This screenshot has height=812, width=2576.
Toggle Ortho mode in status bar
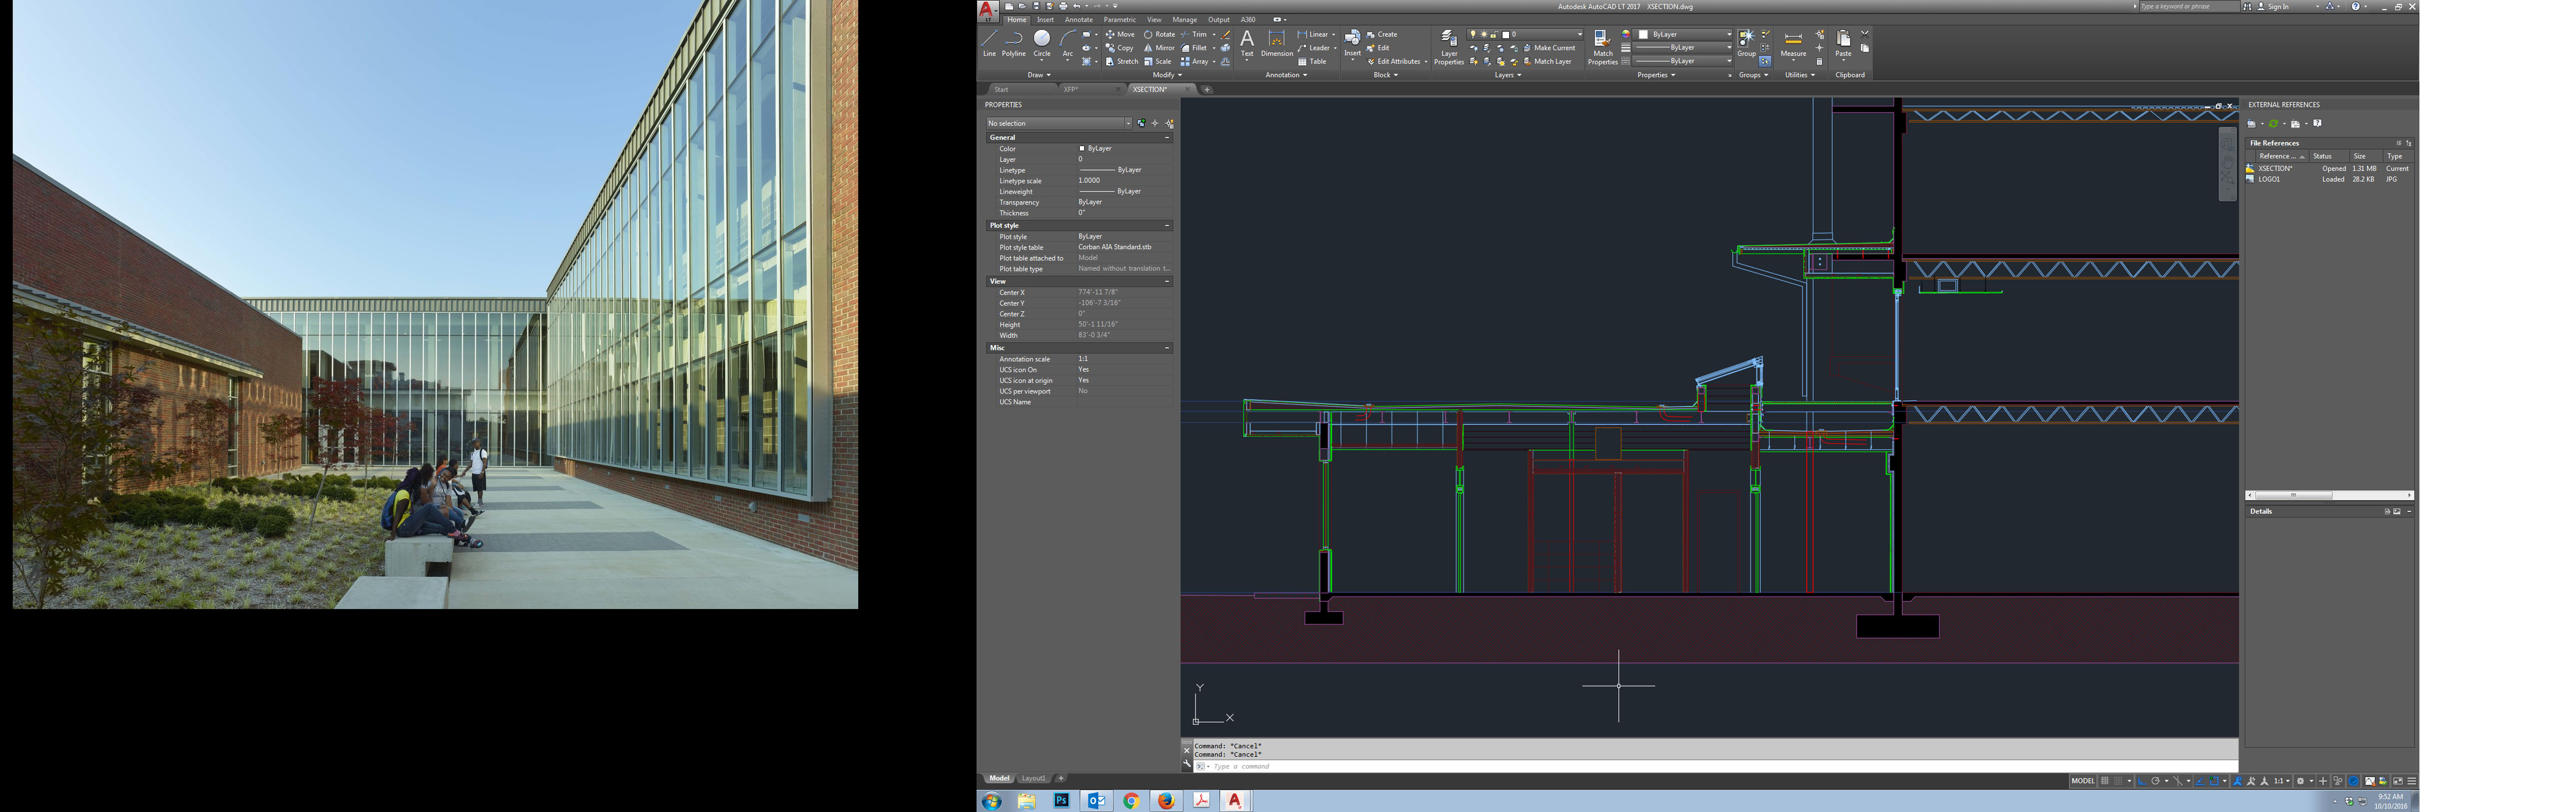(x=2141, y=781)
